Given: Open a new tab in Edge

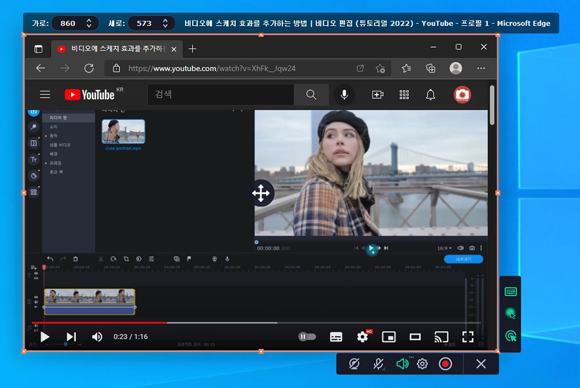Looking at the screenshot, I should [193, 49].
